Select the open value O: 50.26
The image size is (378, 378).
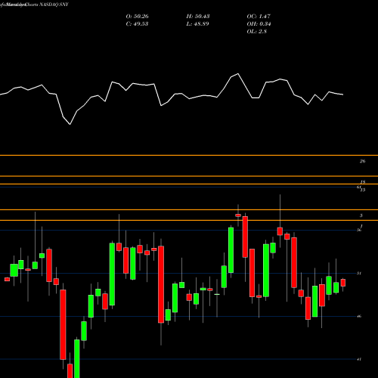pos(137,17)
